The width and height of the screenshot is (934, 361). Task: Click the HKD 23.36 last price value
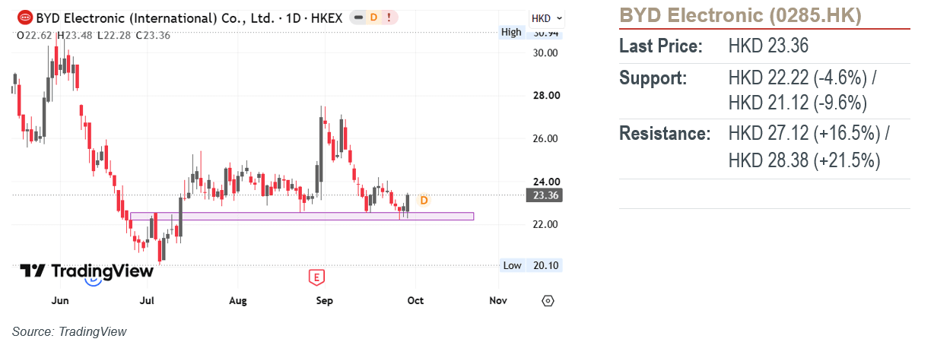[768, 46]
